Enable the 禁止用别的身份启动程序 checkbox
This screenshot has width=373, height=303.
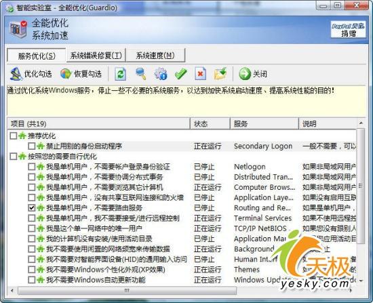click(x=31, y=146)
